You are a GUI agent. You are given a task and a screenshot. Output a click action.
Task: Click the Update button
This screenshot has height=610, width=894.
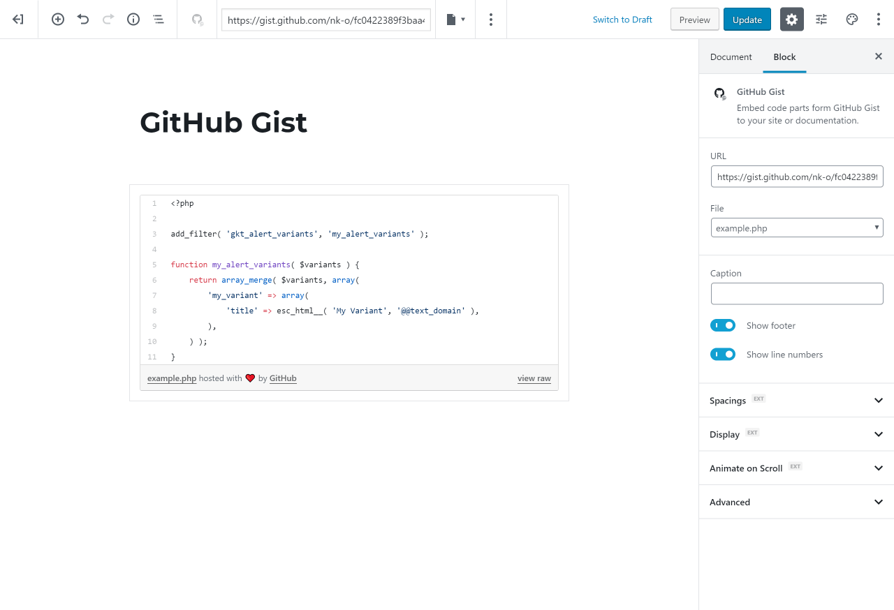click(x=747, y=20)
